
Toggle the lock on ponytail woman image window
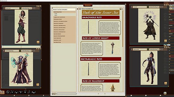point(162,49)
